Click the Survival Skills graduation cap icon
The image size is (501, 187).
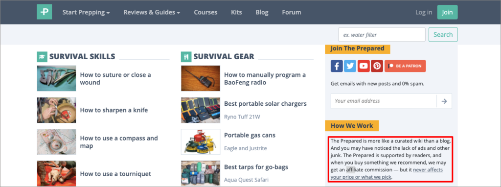(x=42, y=57)
